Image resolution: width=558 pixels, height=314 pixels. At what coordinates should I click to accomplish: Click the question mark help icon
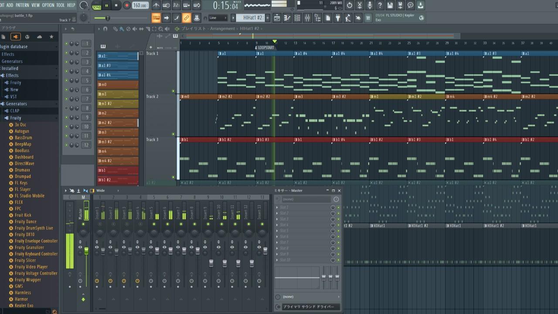380,5
